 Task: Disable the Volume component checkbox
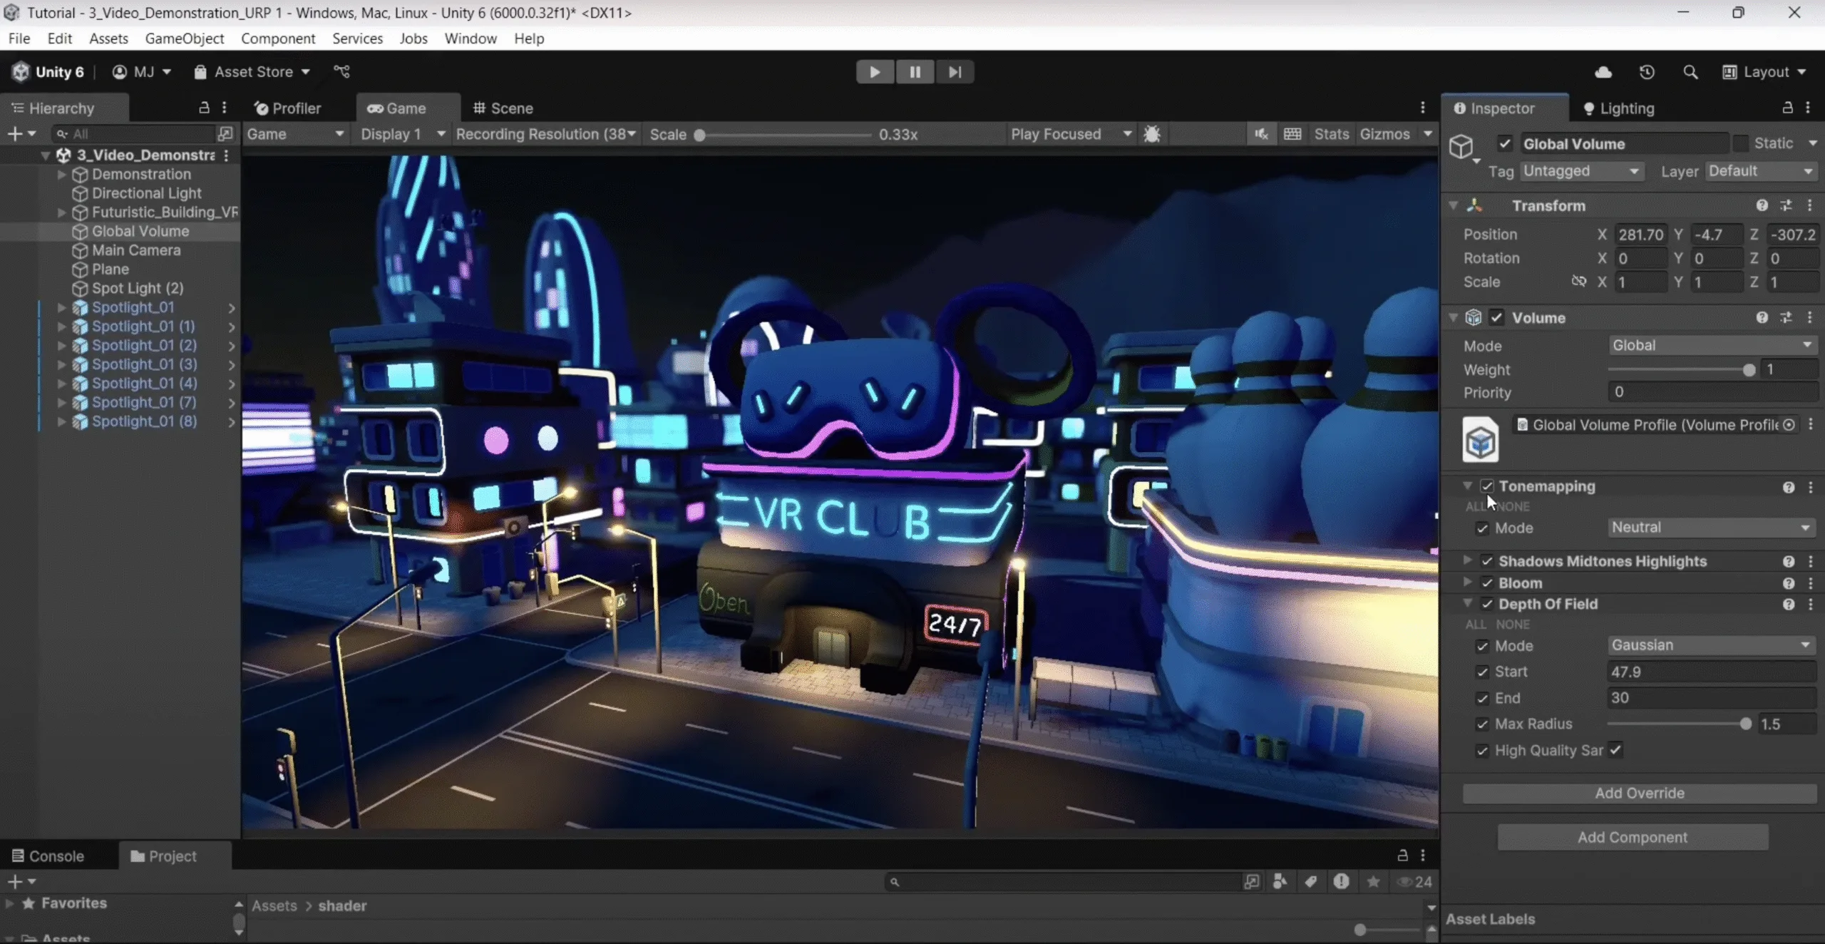click(x=1496, y=317)
